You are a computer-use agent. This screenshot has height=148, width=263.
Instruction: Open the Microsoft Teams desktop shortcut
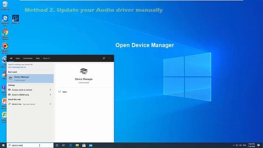click(x=4, y=90)
